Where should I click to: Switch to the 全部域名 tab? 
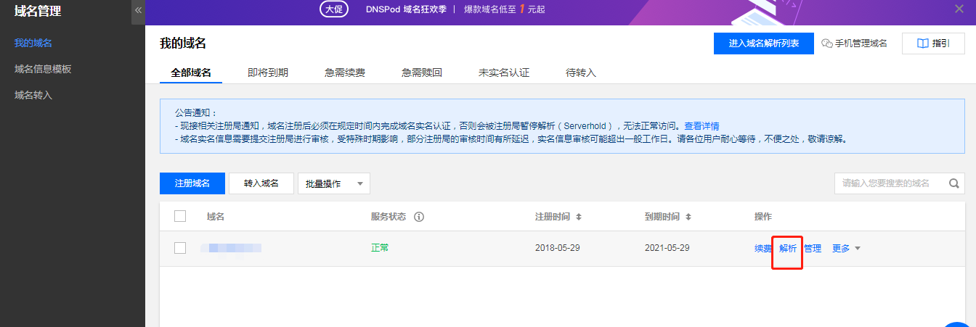(191, 73)
